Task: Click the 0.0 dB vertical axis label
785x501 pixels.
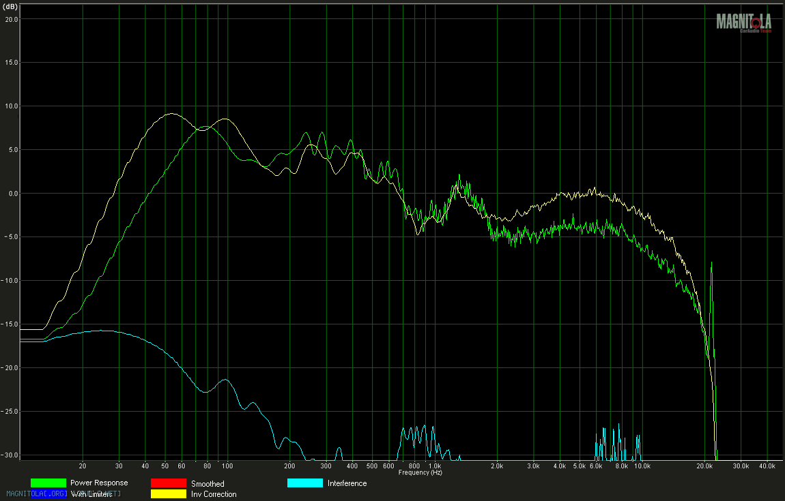Action: 12,194
